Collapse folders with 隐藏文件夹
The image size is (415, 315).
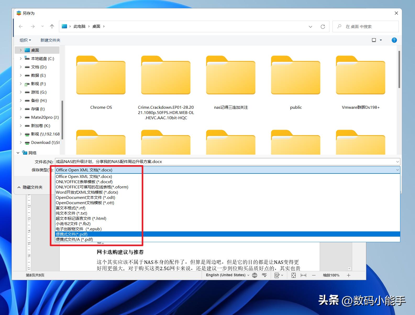(30, 187)
